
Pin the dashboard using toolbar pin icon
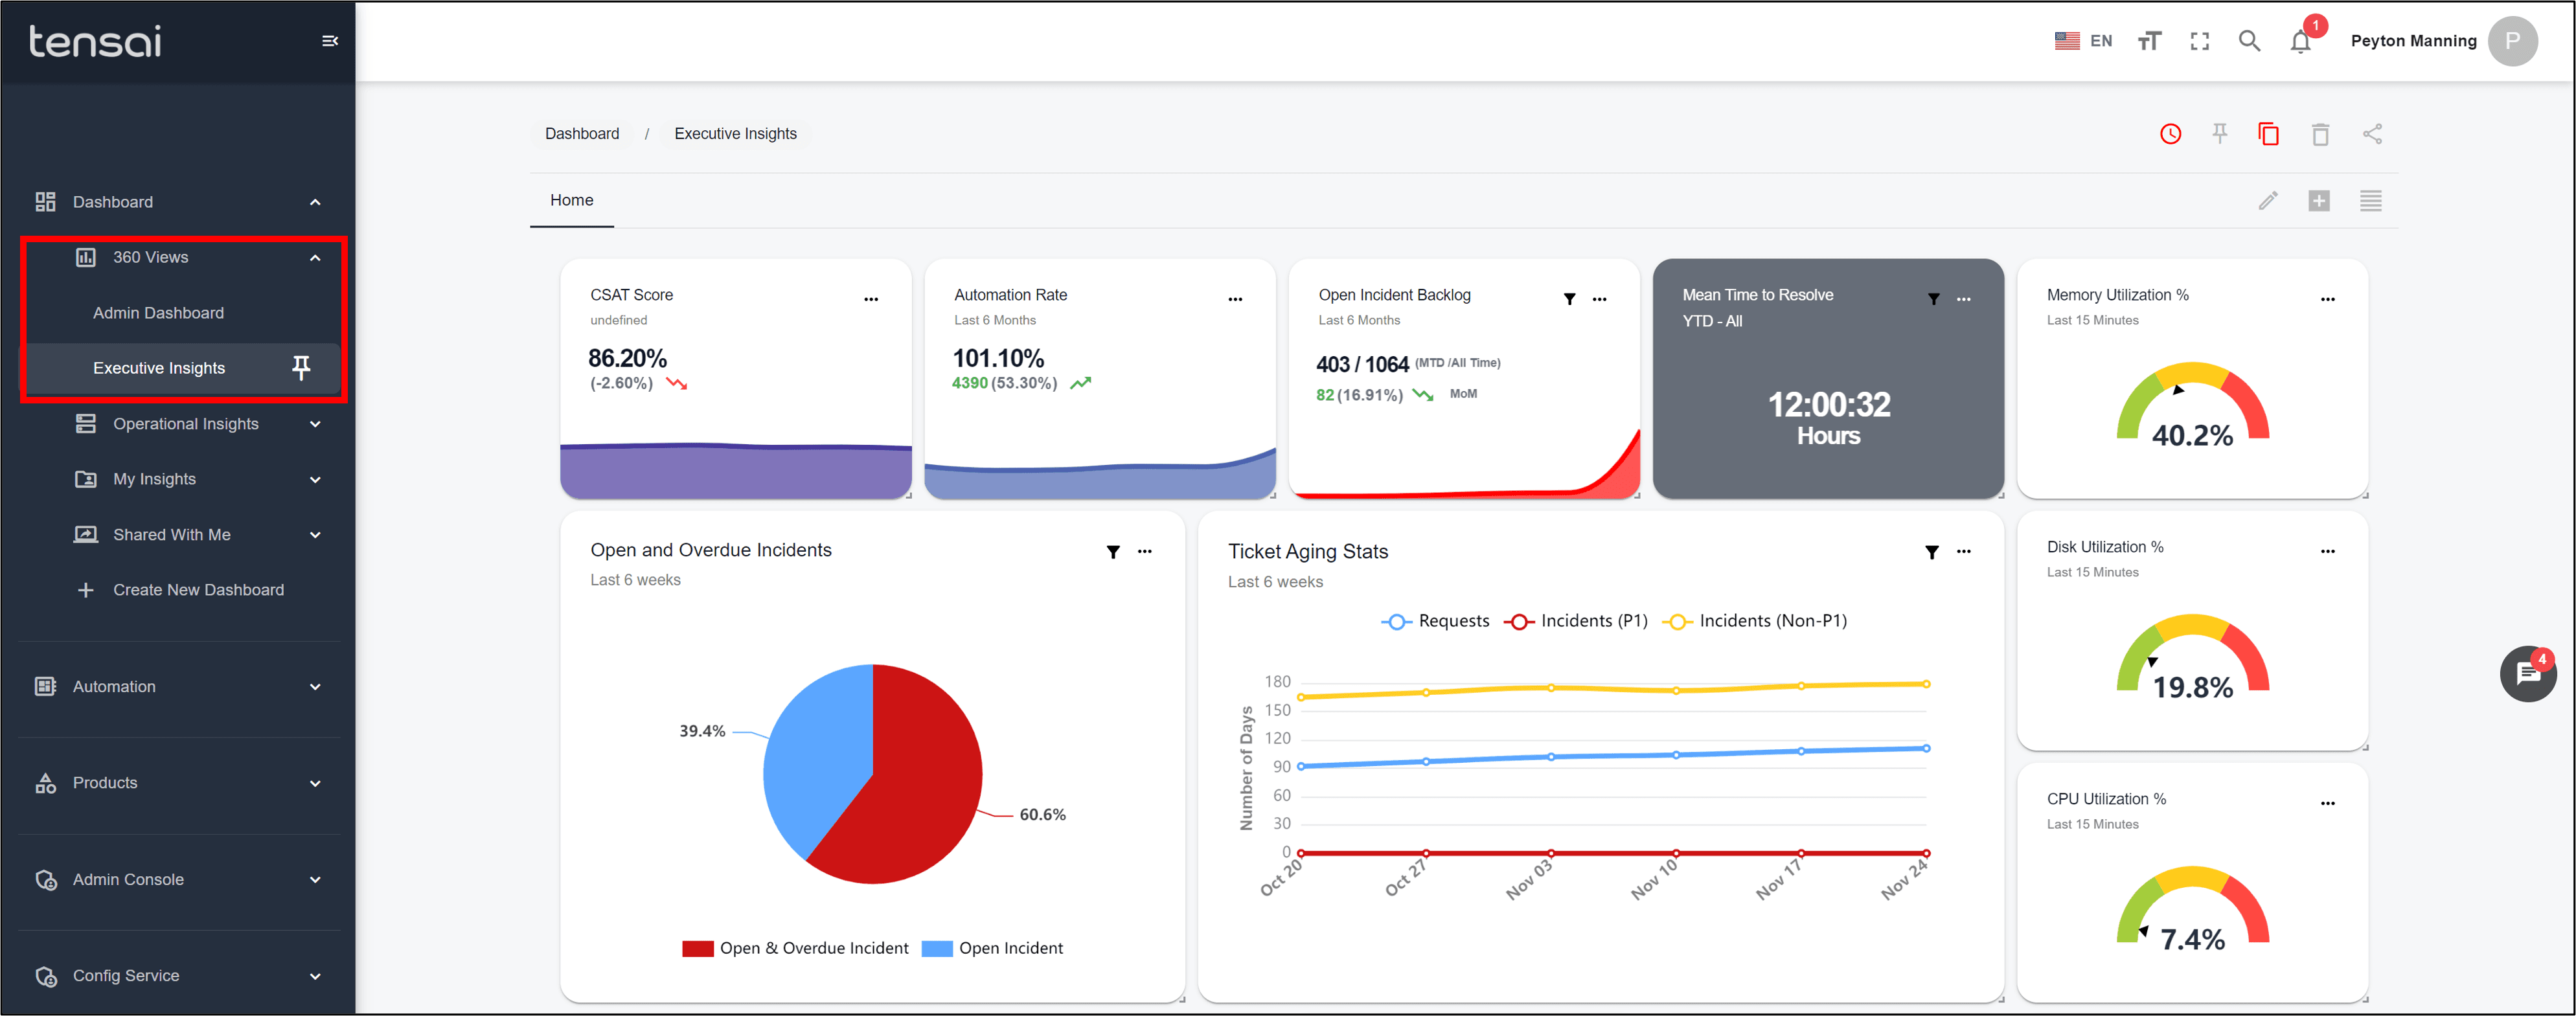coord(2219,134)
